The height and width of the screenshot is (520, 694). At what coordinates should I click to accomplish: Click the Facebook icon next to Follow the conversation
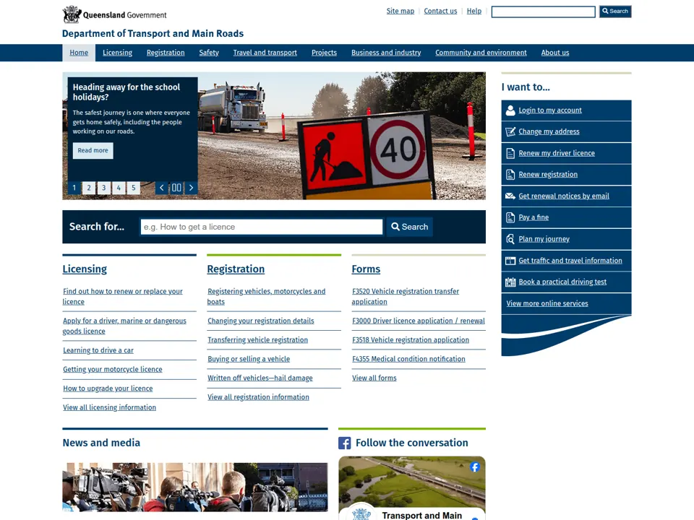point(344,443)
